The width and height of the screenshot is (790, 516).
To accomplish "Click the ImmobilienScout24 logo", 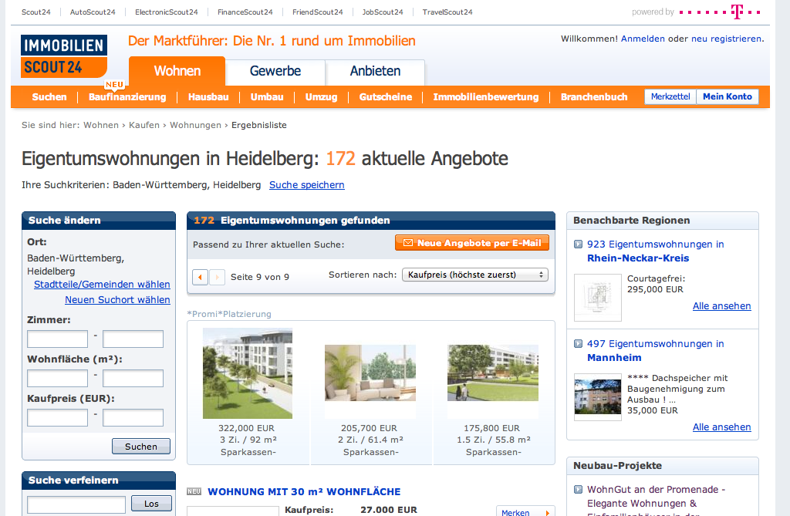I will [64, 56].
